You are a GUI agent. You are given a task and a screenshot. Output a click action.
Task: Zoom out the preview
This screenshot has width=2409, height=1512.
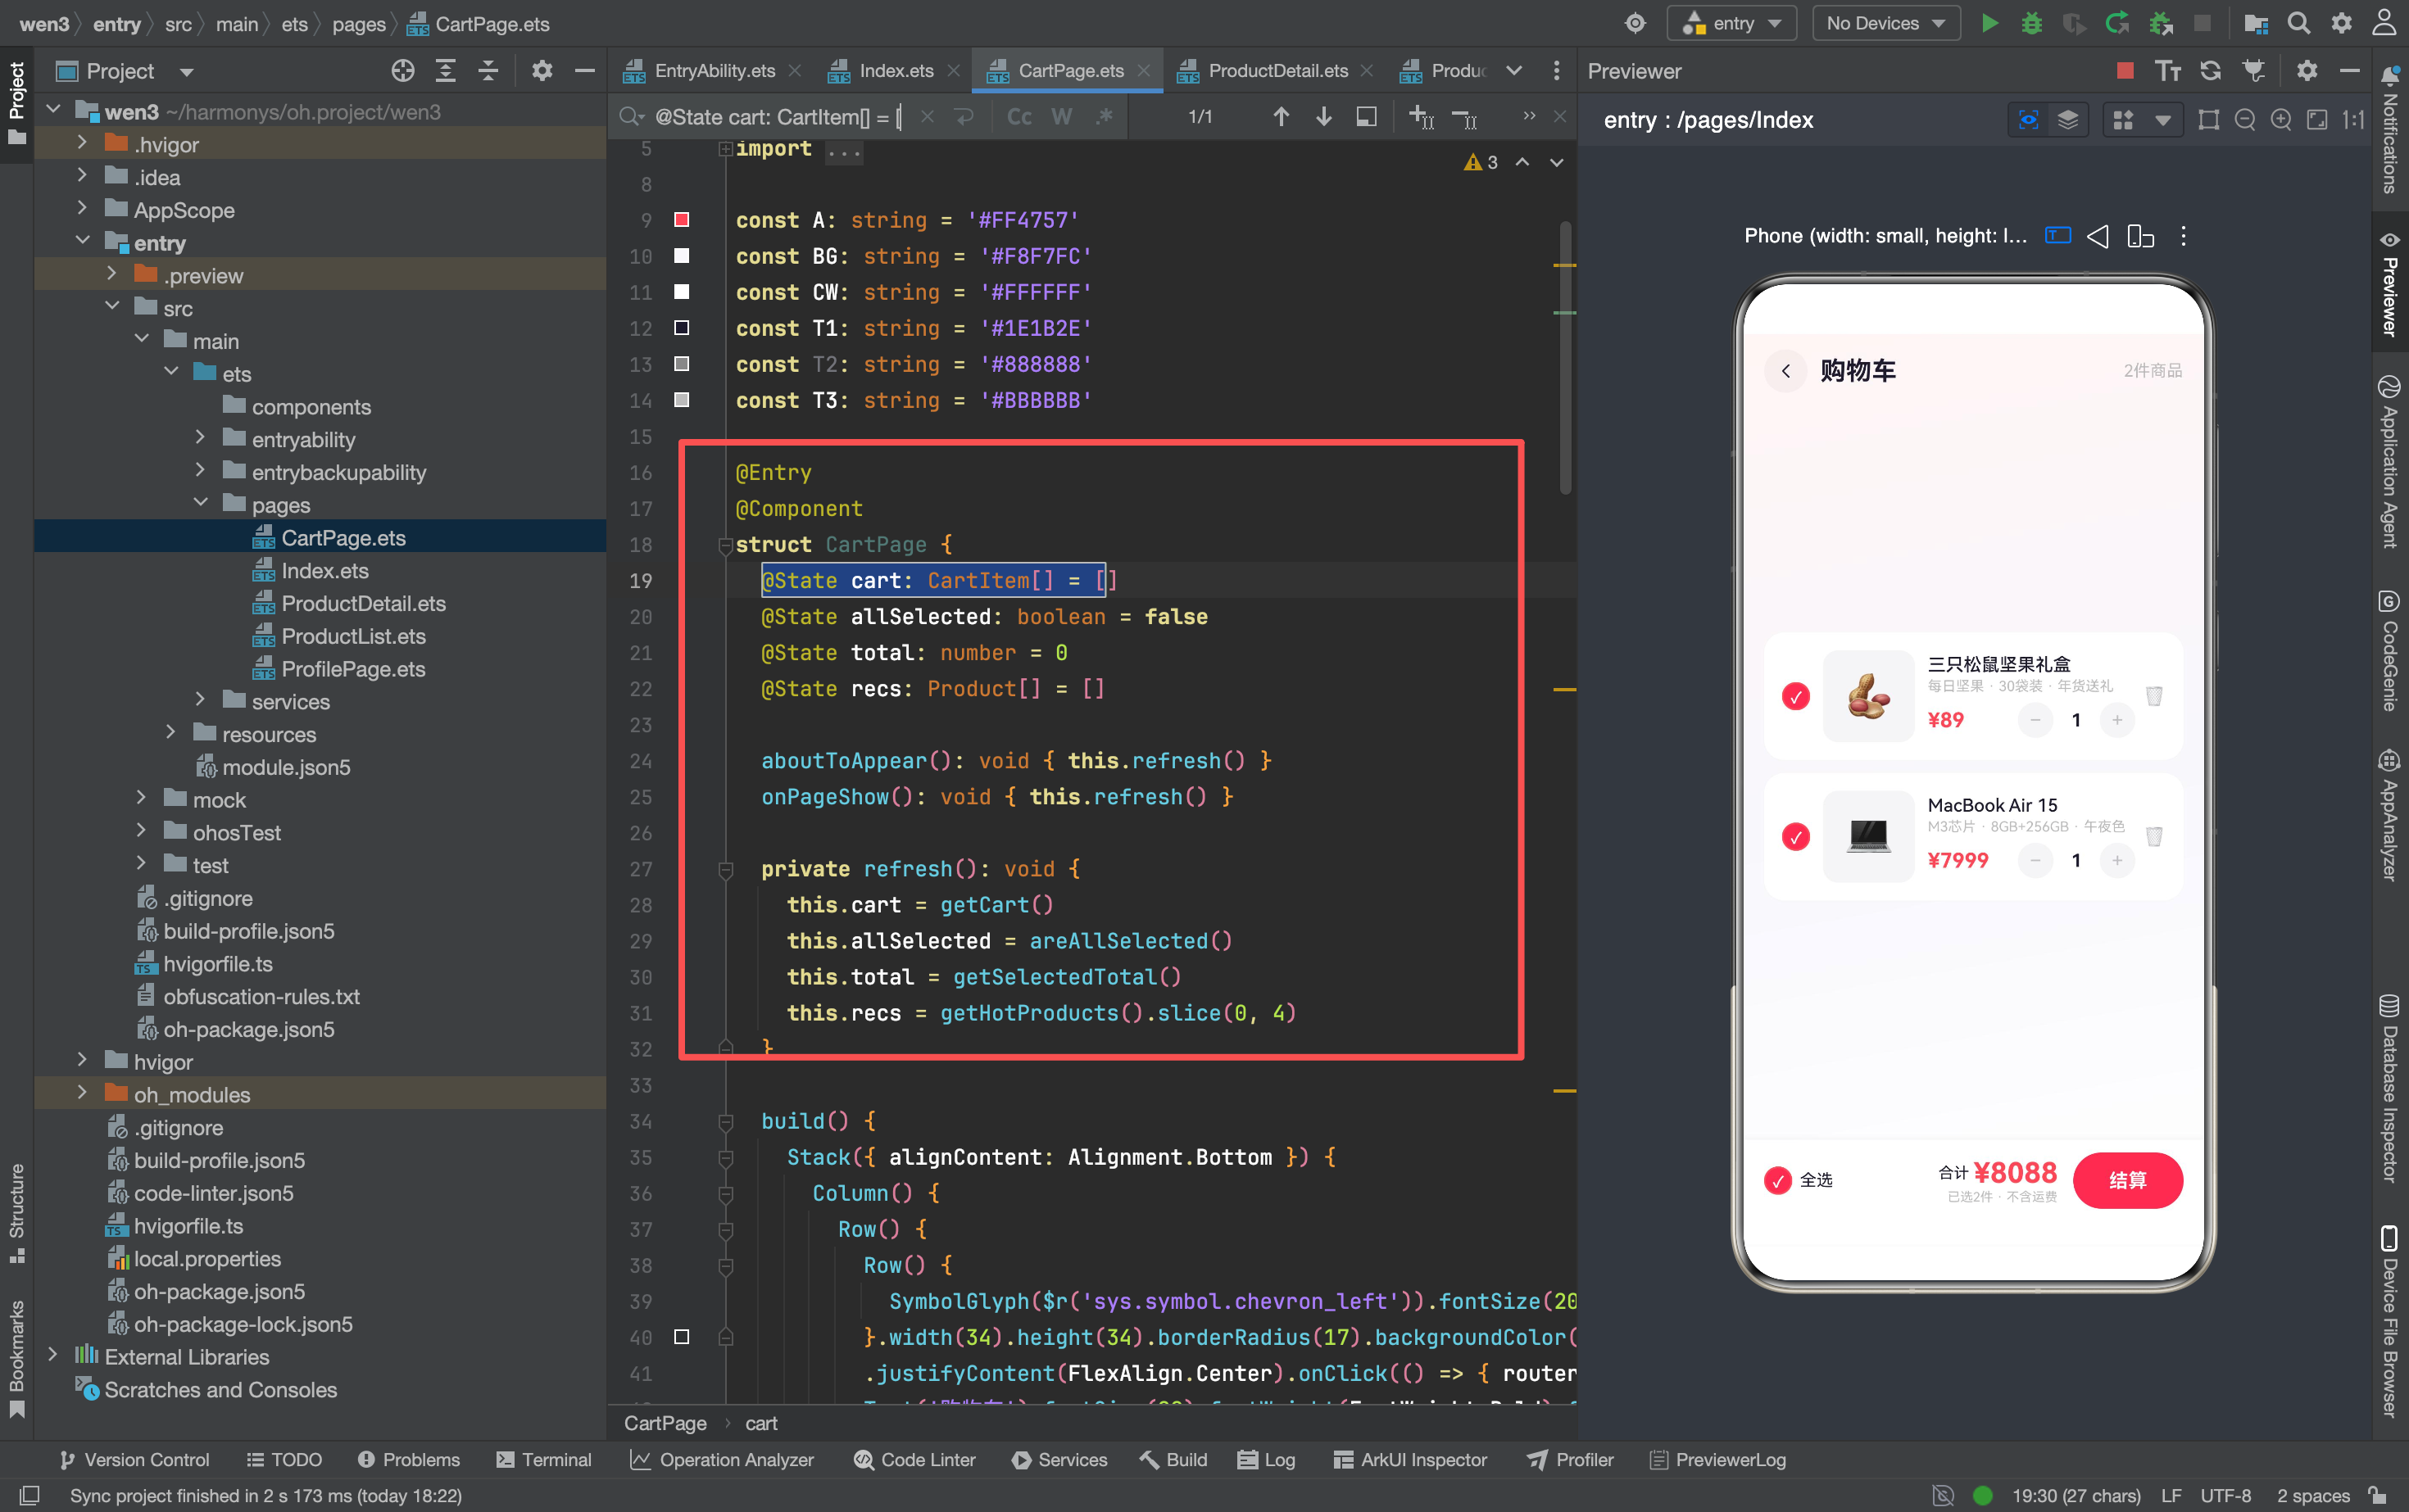tap(2245, 120)
